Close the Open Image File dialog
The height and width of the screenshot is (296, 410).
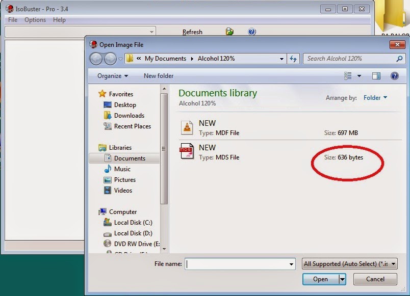coord(397,45)
